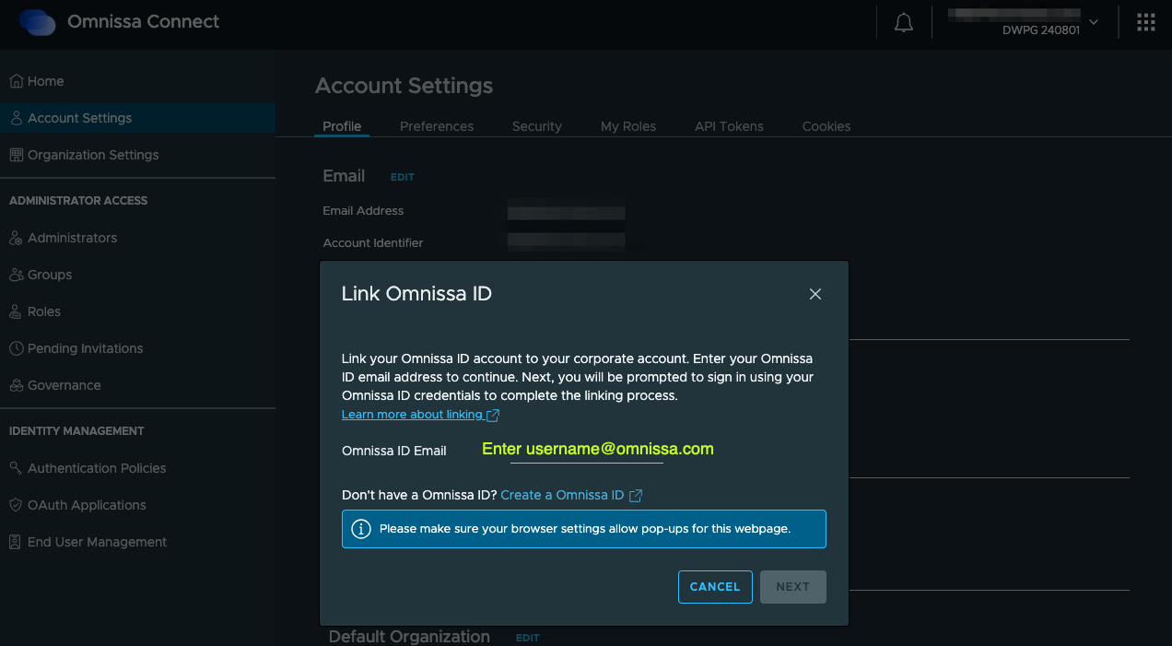Open the Security tab
Viewport: 1172px width, 646px height.
(x=536, y=126)
